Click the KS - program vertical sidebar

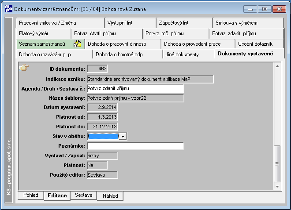(9, 110)
